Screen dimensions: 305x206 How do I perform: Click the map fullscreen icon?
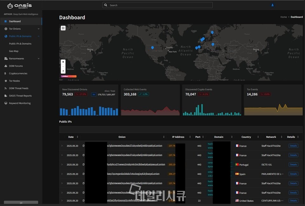(63, 28)
